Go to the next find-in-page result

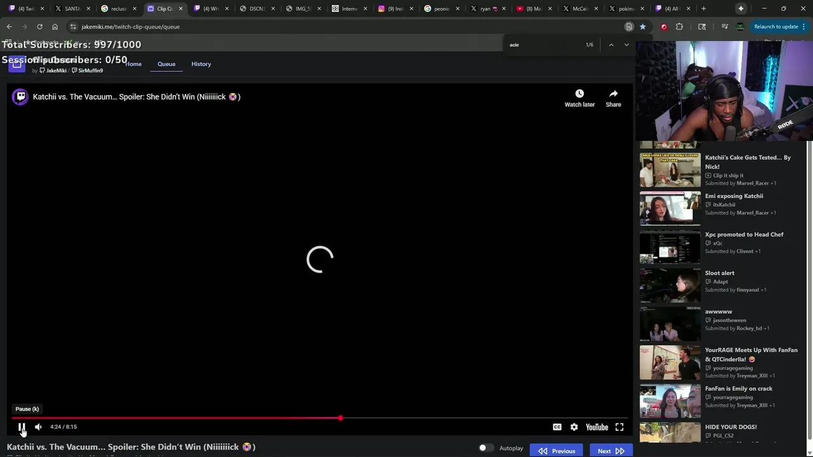626,44
